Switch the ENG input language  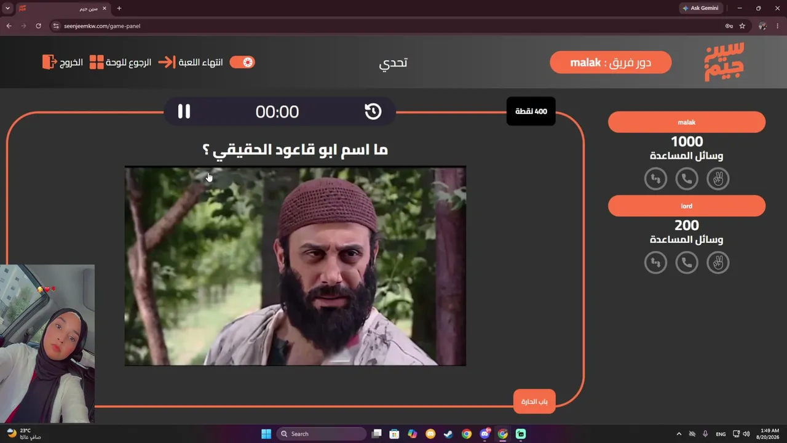[721, 434]
